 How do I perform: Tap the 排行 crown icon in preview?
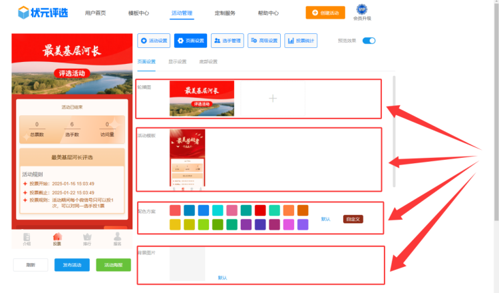[87, 237]
